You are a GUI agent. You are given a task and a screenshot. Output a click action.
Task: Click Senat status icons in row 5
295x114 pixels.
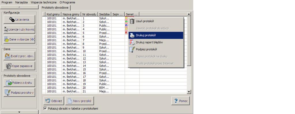(127, 33)
